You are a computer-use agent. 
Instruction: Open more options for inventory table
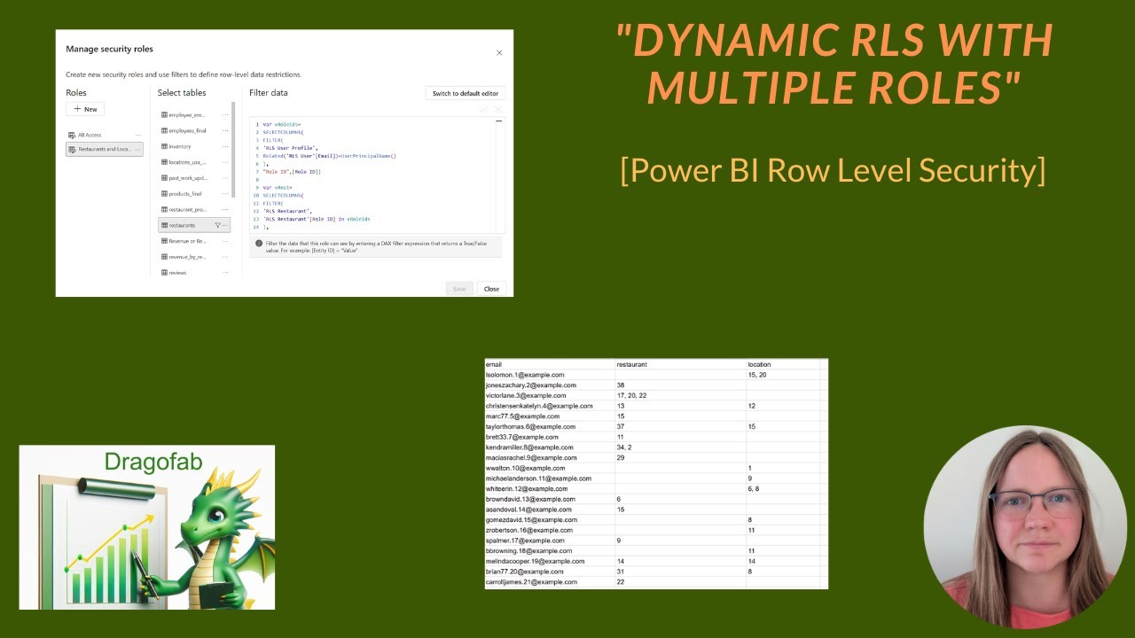click(x=225, y=146)
